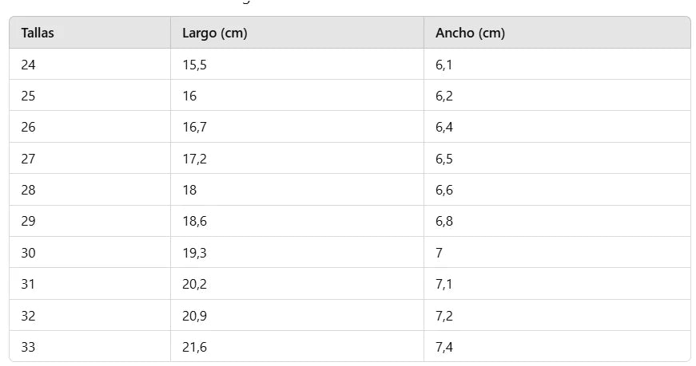This screenshot has height=366, width=696.
Task: Click the size 27 cell
Action: (x=29, y=159)
